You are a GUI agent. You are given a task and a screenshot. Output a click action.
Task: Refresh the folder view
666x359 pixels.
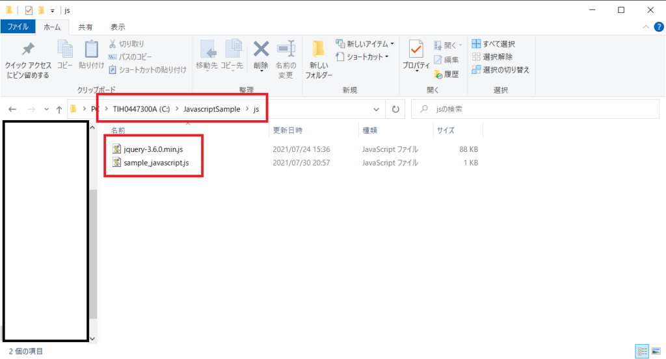[x=395, y=110]
